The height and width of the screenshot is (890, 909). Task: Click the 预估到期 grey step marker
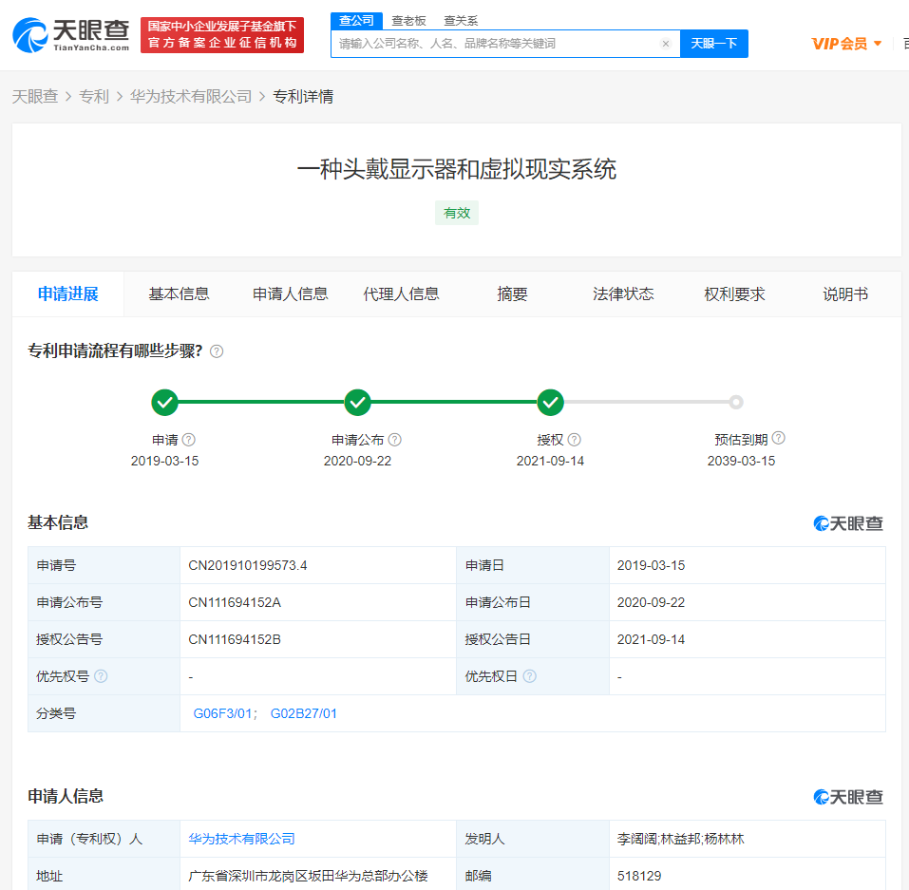736,402
